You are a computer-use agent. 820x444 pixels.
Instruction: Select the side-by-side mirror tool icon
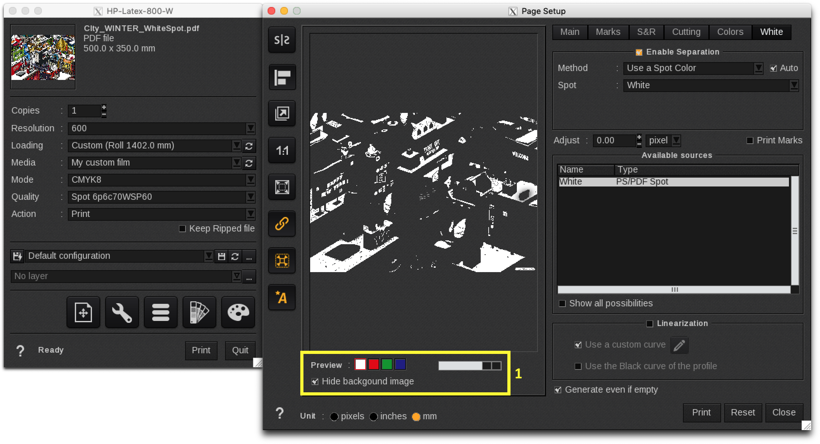point(281,40)
